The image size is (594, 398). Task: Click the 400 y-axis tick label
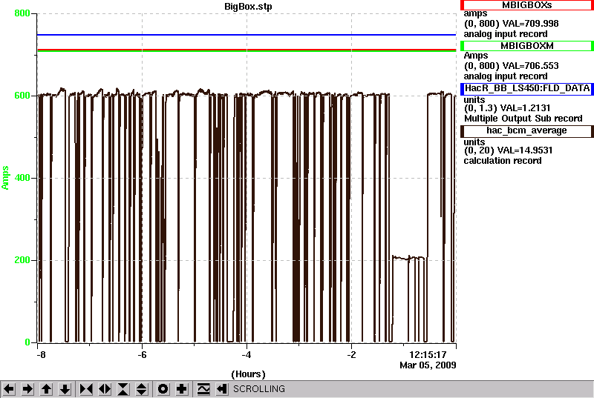pos(22,178)
